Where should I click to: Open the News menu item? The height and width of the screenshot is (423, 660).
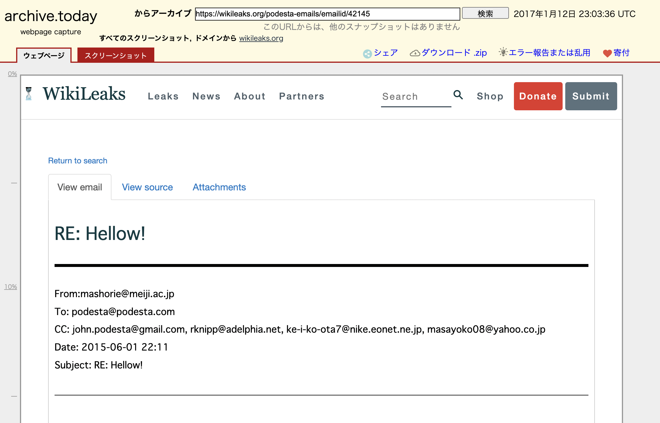click(206, 96)
